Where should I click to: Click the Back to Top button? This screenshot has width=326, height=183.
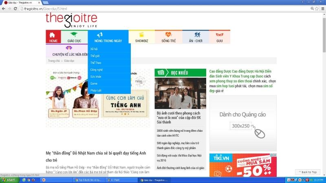click(308, 172)
